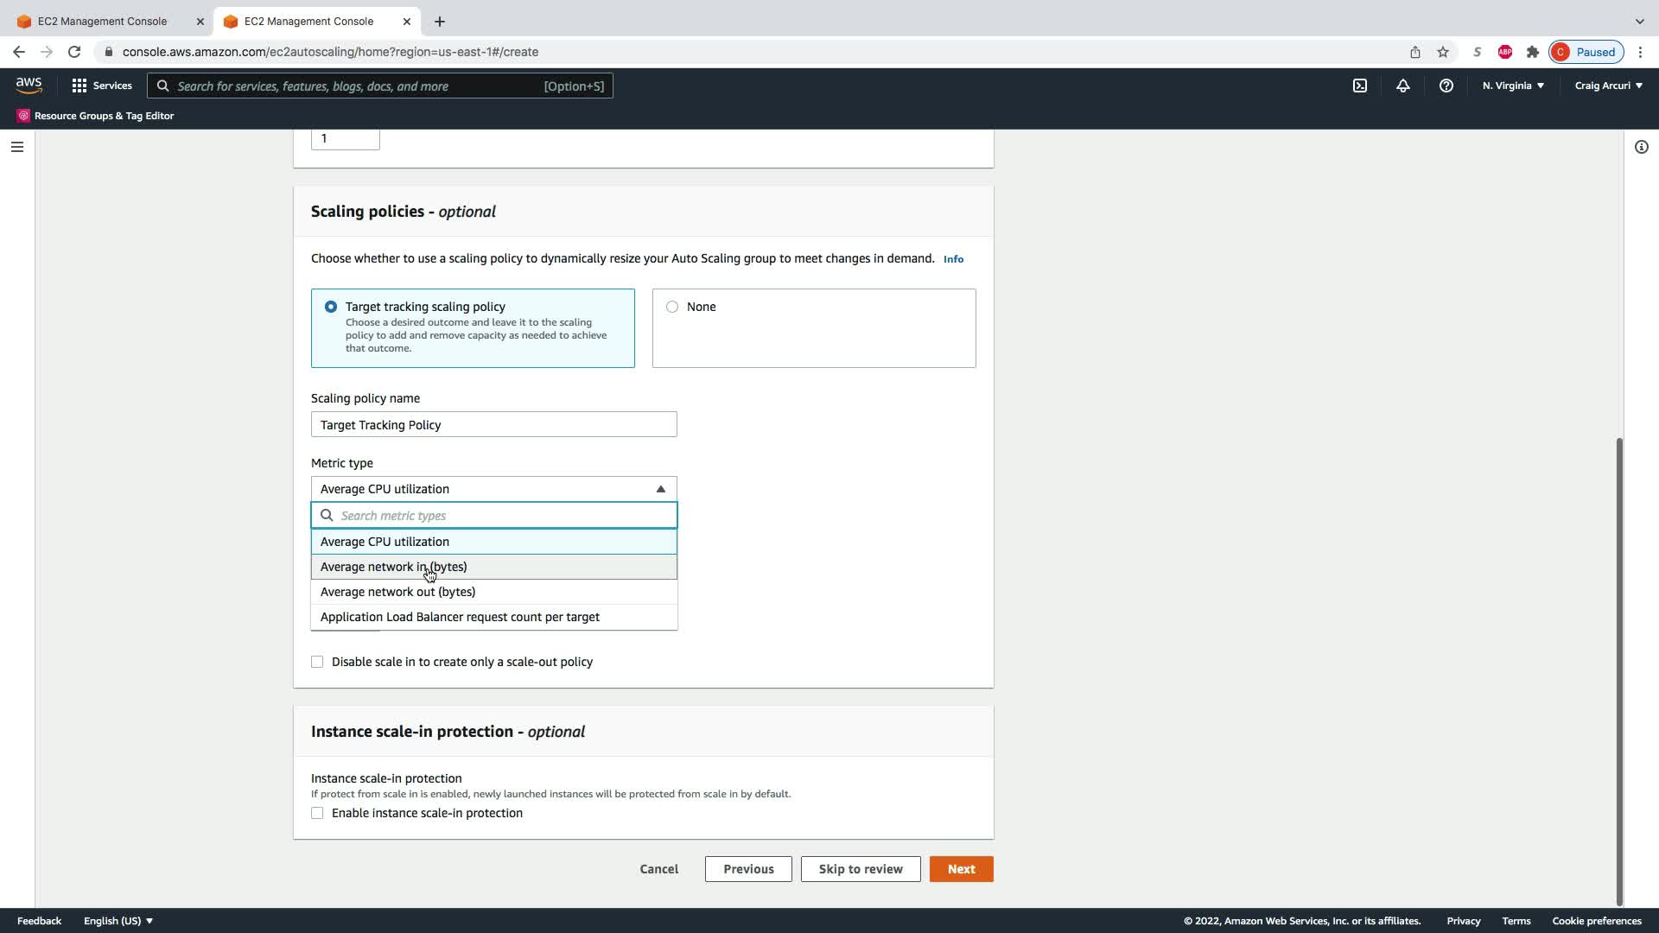Expand the left hamburger navigation menu
The image size is (1659, 933).
pos(16,147)
